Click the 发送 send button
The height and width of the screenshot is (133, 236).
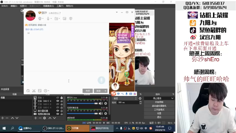(99, 91)
